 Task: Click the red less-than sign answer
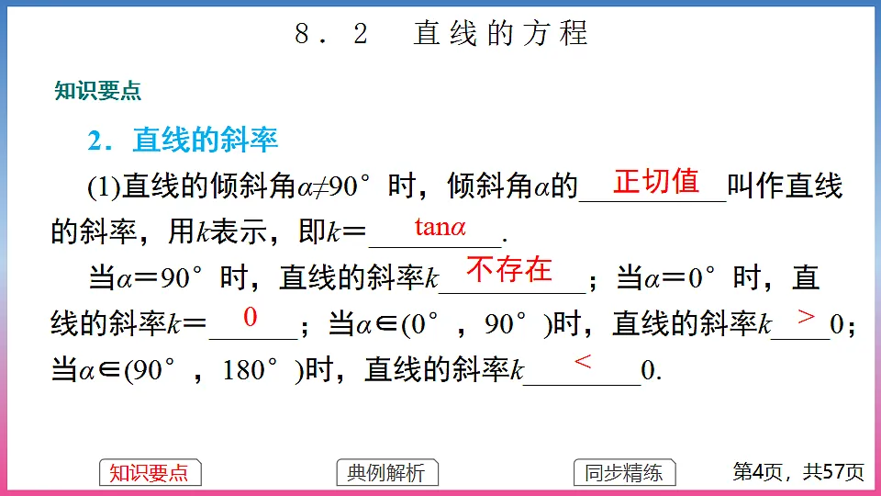[x=583, y=361]
